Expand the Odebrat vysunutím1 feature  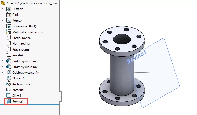[x=3, y=73]
